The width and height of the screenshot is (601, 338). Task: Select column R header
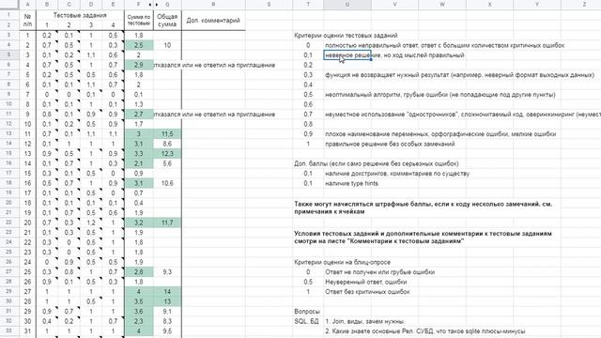(x=213, y=5)
